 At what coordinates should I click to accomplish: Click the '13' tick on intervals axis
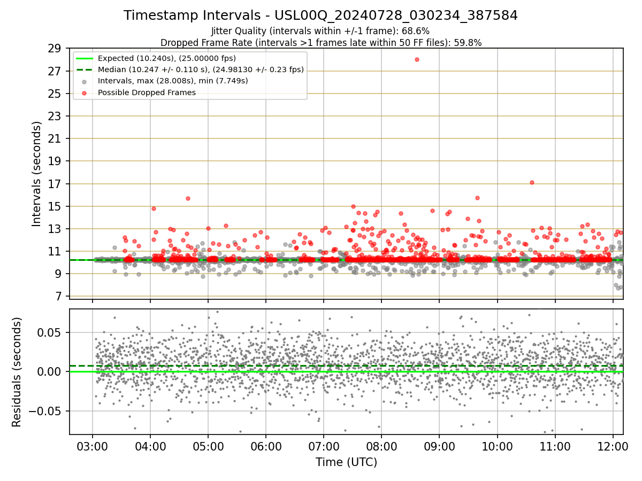pos(55,229)
